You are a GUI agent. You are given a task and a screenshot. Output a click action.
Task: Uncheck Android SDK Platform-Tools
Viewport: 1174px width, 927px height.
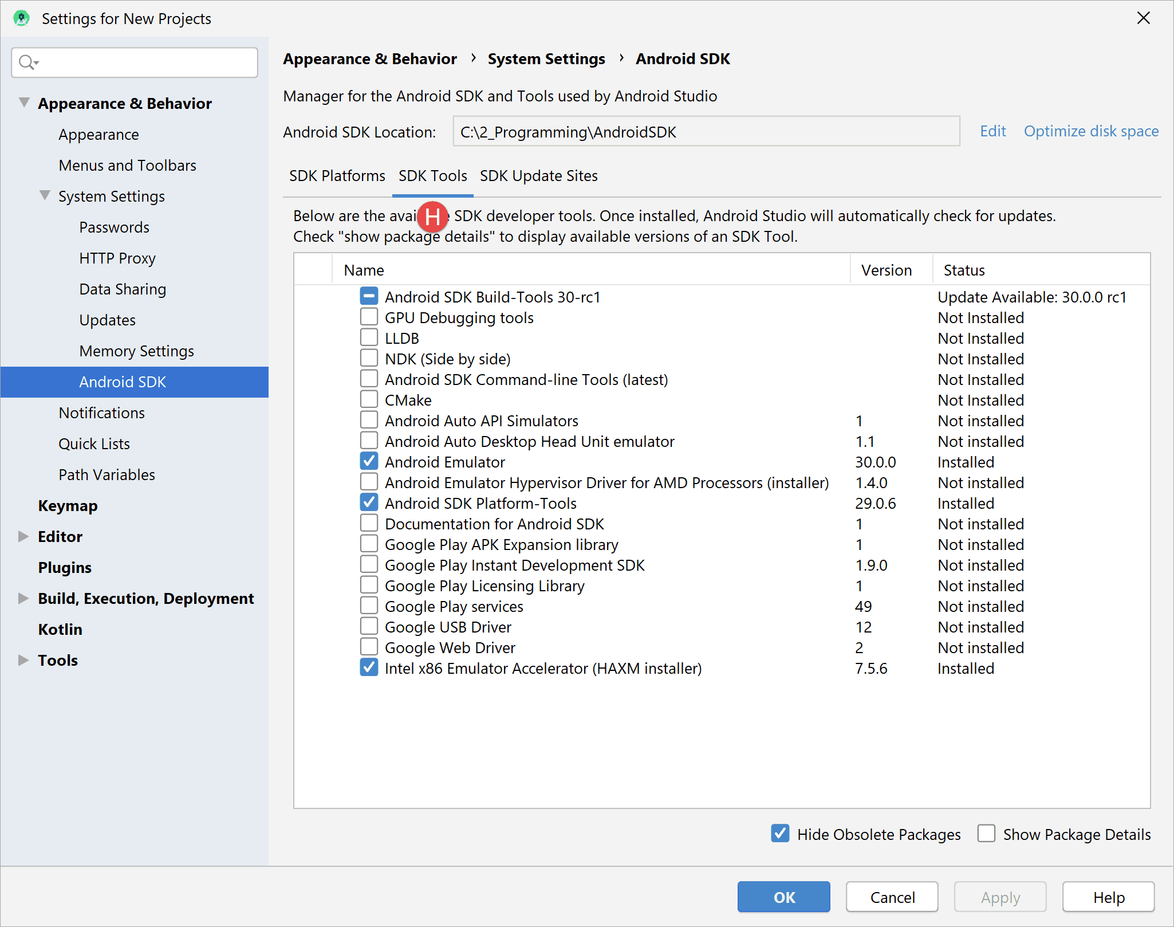(369, 502)
